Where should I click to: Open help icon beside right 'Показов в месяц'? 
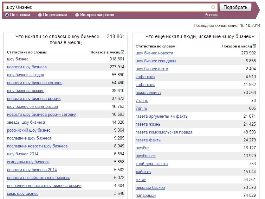tap(254, 46)
